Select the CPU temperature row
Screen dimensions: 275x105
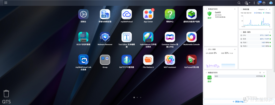tap(256, 35)
